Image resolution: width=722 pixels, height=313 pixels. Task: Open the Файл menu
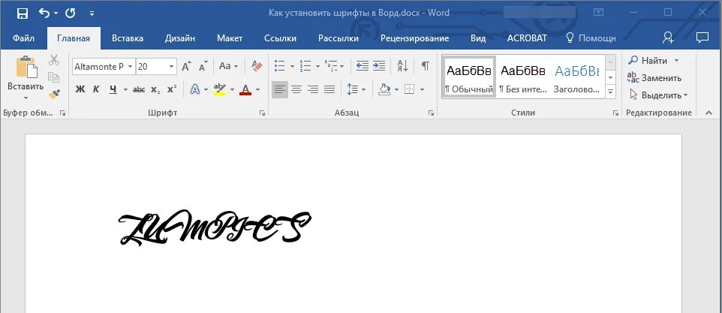pos(23,39)
